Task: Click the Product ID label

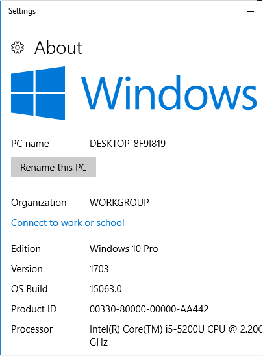Action: pyautogui.click(x=34, y=309)
